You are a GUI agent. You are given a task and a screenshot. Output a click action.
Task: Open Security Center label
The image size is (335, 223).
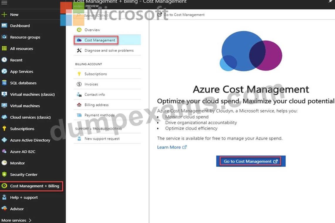(24, 175)
